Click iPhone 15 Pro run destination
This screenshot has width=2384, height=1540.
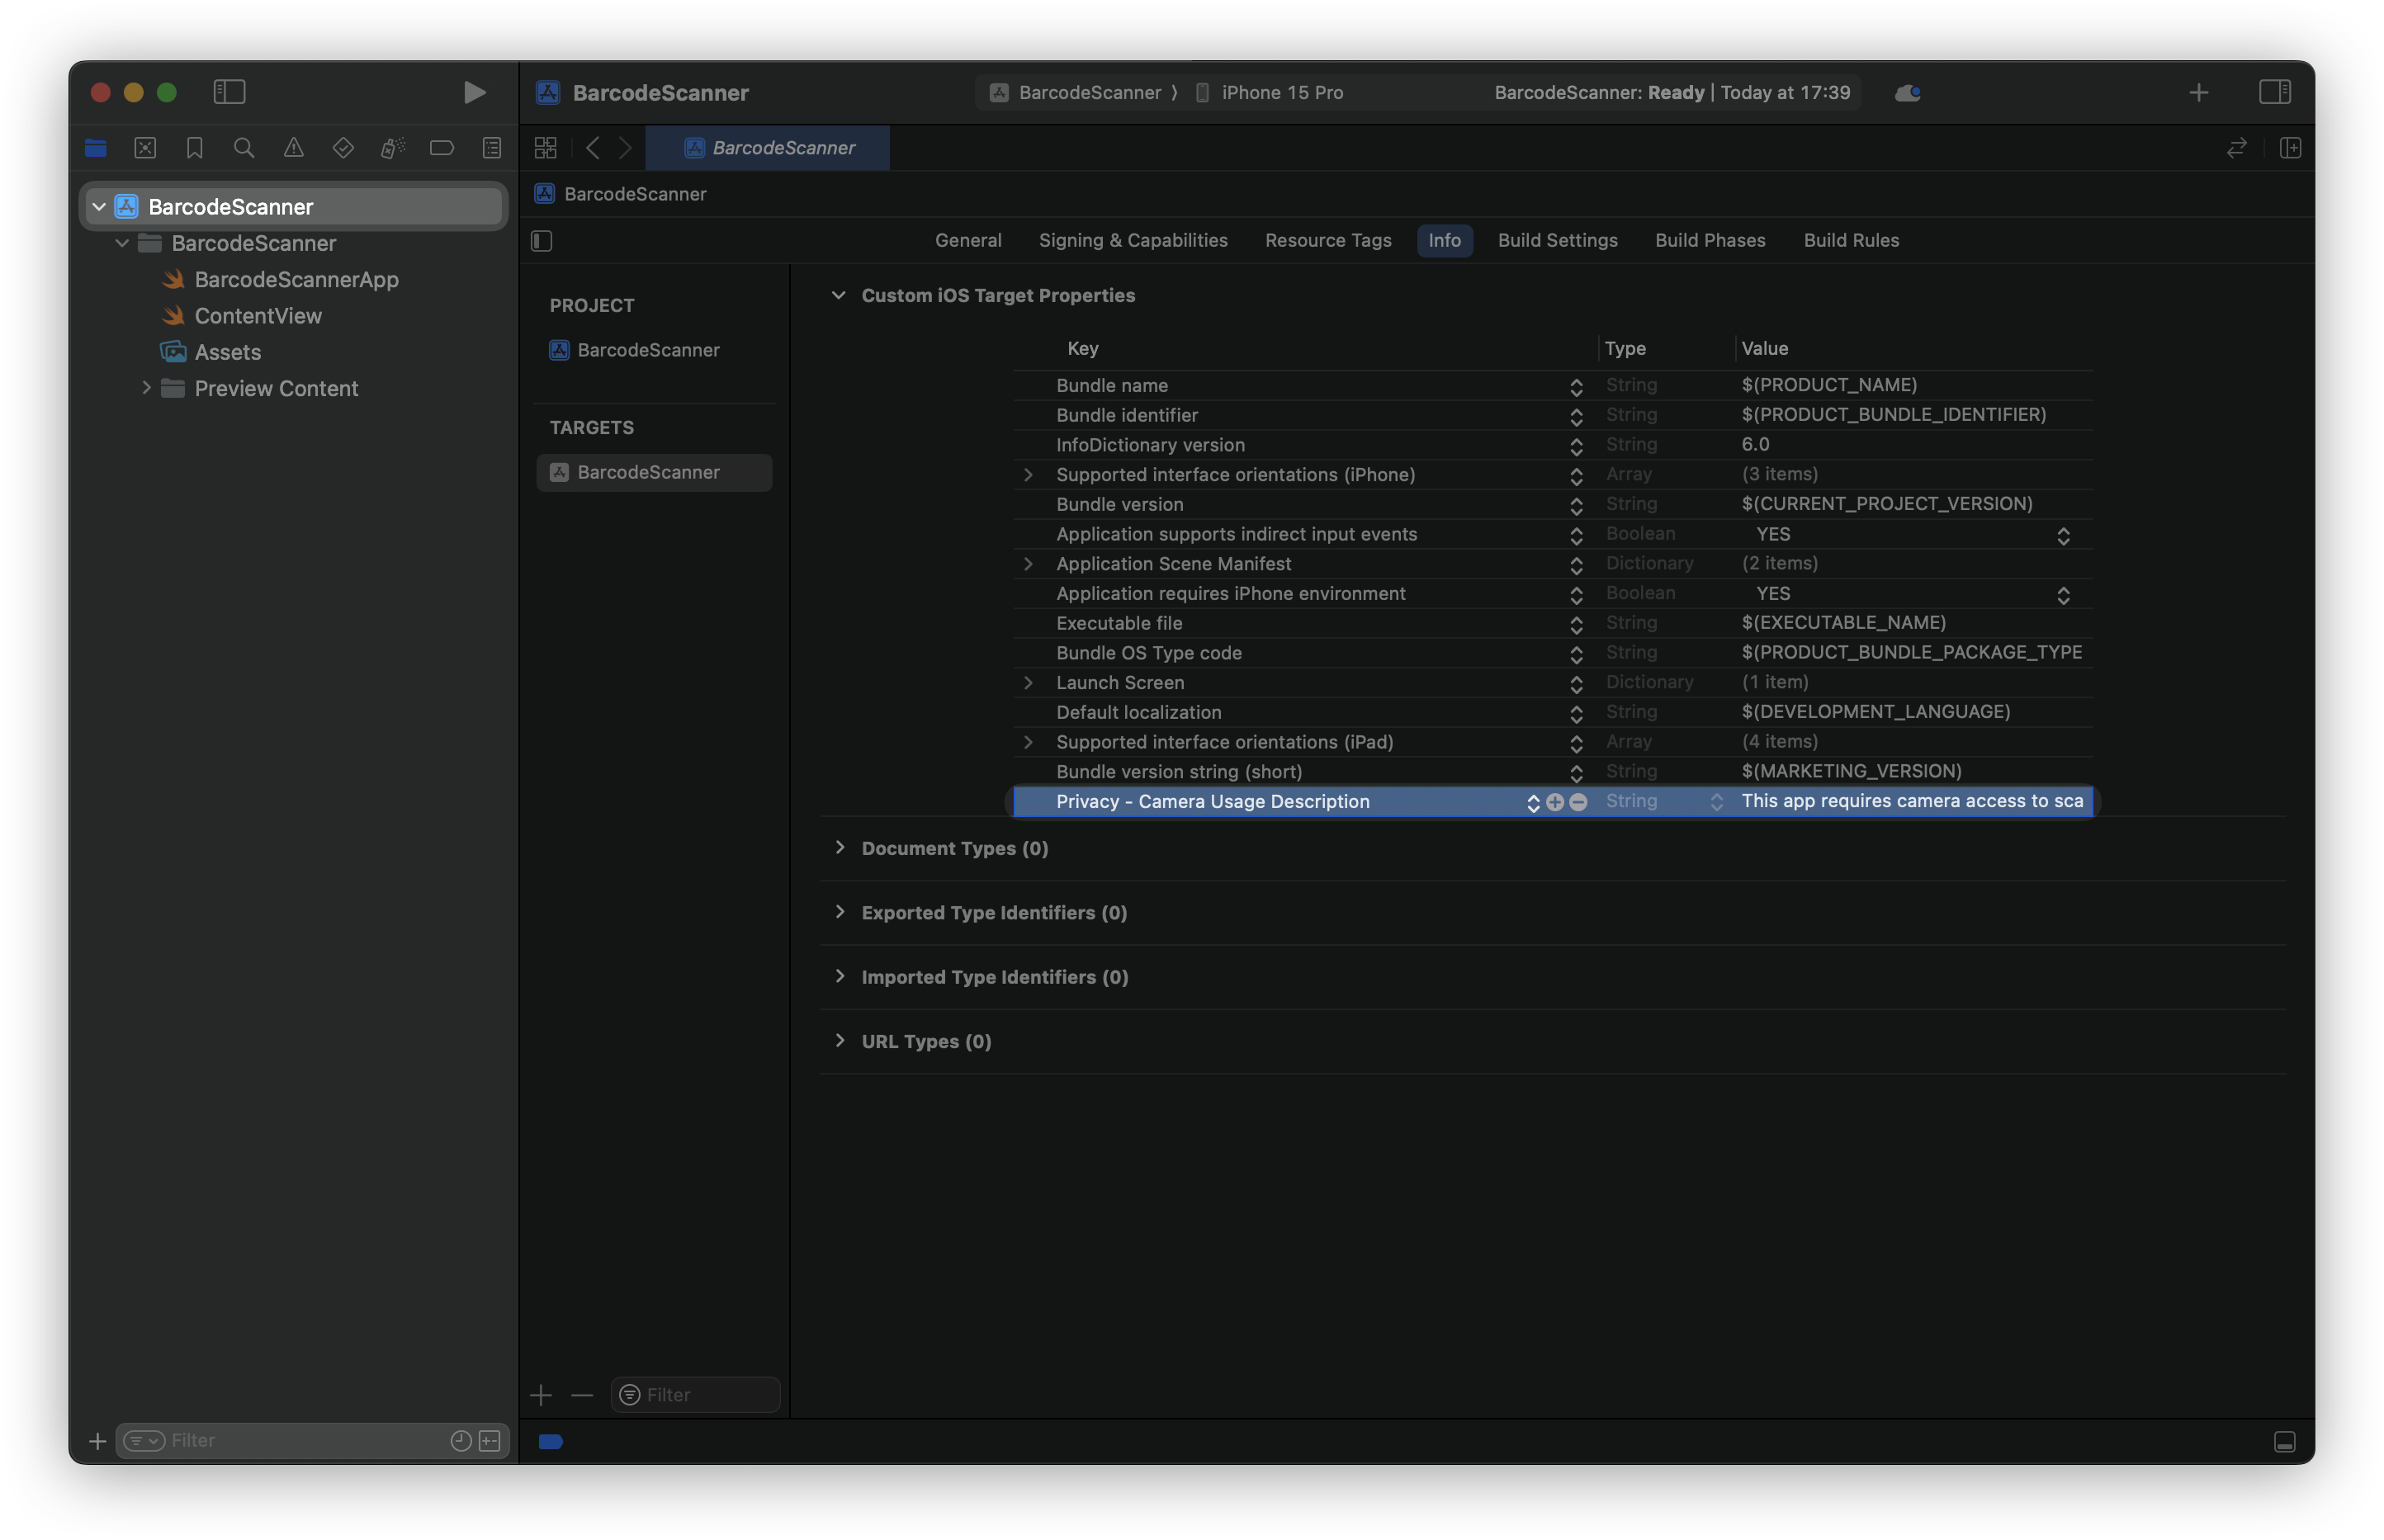tap(1281, 92)
